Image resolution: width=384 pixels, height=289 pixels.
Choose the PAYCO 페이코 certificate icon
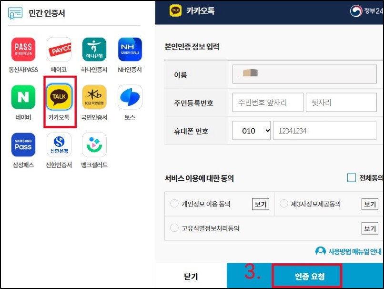click(59, 49)
